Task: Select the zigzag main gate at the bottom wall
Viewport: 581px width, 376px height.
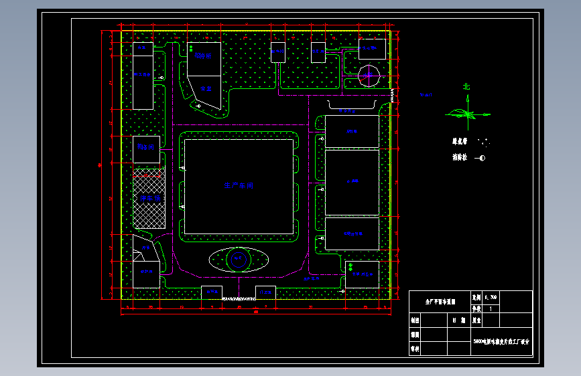Action: click(239, 298)
